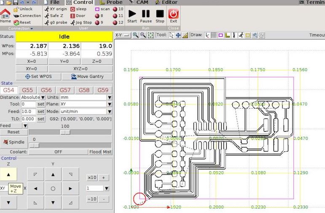This screenshot has width=325, height=213.
Task: Start the g-code run
Action: point(132,16)
